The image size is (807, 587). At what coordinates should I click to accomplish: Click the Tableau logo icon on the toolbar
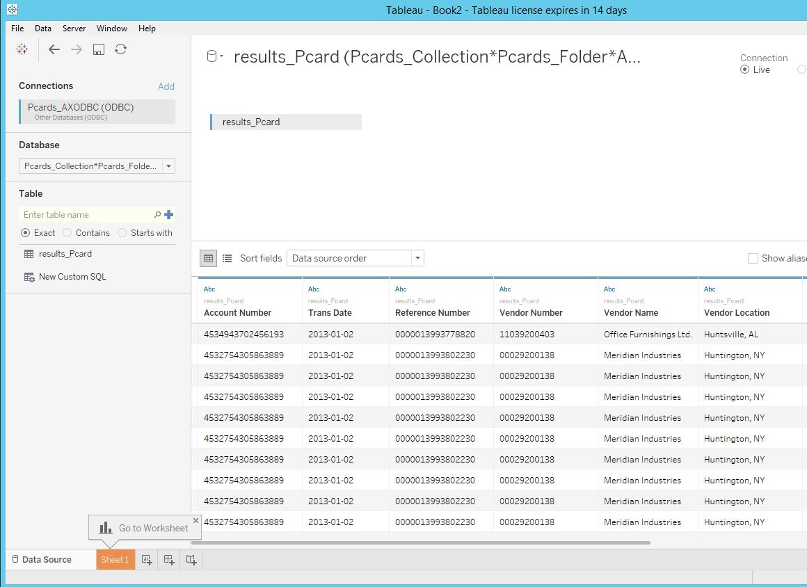pos(21,49)
